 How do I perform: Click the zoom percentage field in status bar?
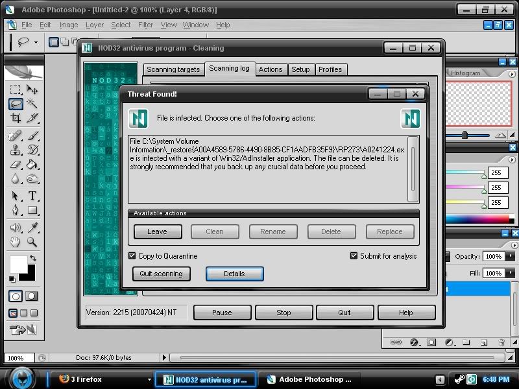point(19,358)
